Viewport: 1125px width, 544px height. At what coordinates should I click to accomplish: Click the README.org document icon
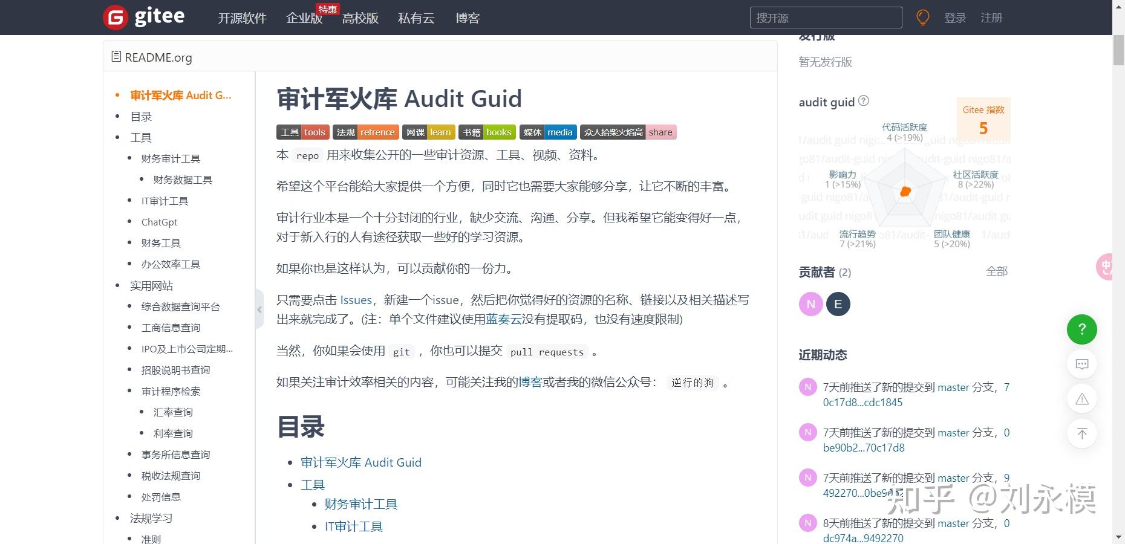pos(116,56)
